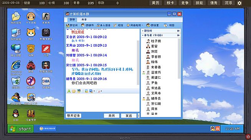This screenshot has height=140, width=251.
Task: Open the send options arrow beside 发送
Action: pos(139,116)
